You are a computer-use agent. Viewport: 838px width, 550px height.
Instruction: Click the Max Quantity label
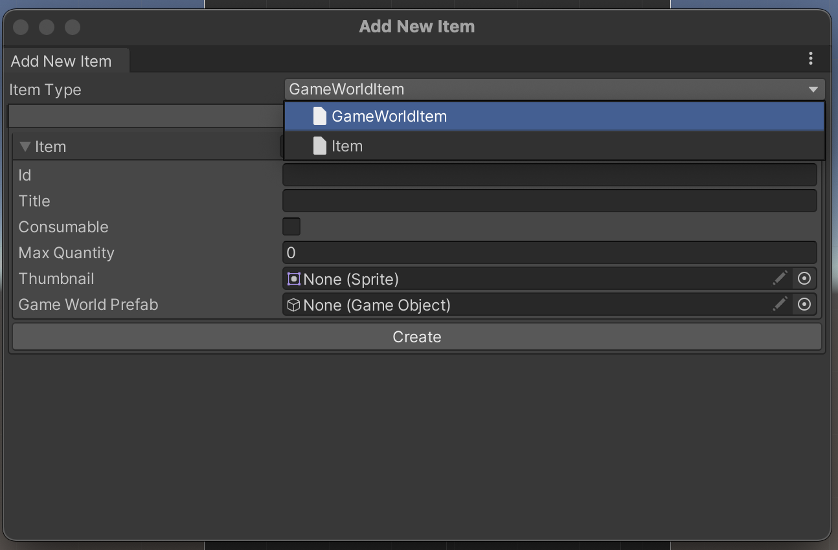tap(66, 252)
